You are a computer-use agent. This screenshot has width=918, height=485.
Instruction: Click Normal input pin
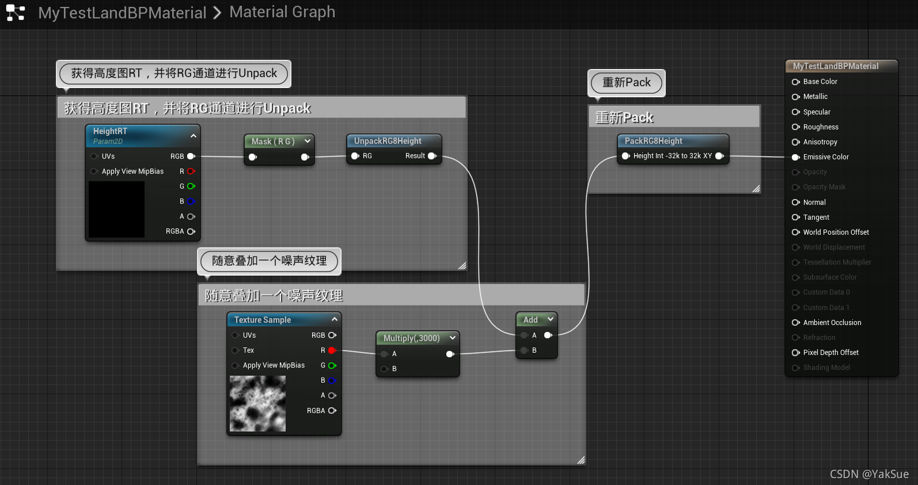(796, 203)
